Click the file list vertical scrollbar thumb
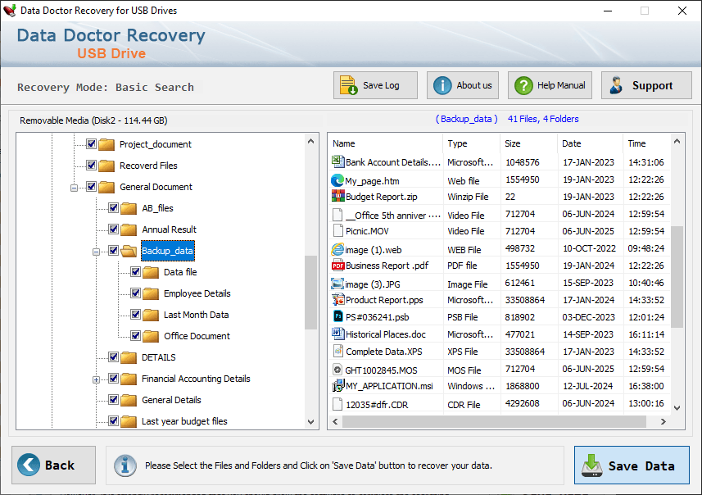 coord(677,277)
